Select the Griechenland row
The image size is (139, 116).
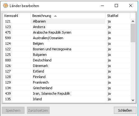tap(66, 88)
